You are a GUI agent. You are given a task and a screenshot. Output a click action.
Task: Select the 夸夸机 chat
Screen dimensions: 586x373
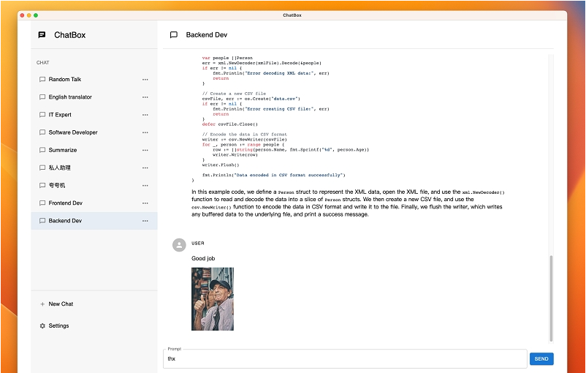94,185
